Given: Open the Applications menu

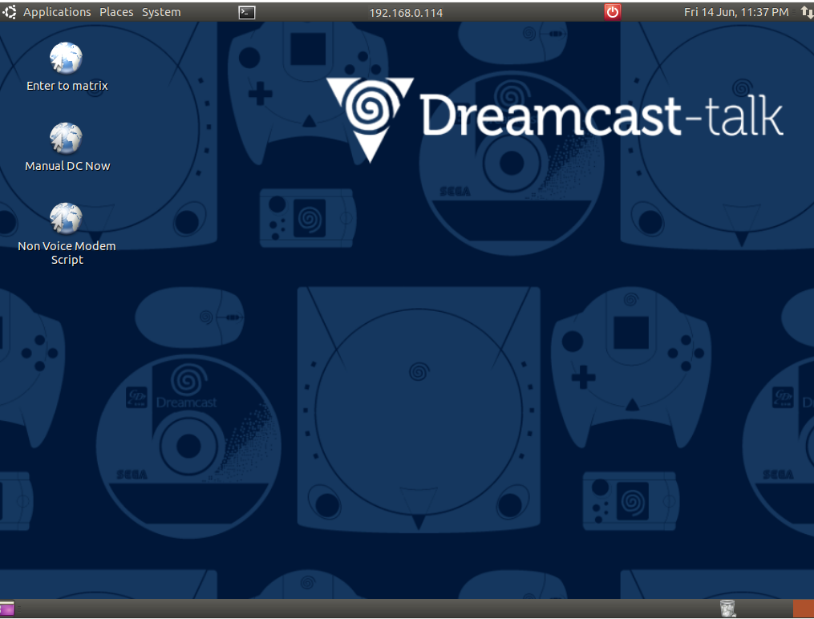Looking at the screenshot, I should [57, 12].
